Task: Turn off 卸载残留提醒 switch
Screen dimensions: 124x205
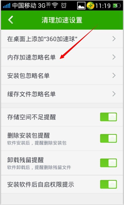Action: click(108, 163)
